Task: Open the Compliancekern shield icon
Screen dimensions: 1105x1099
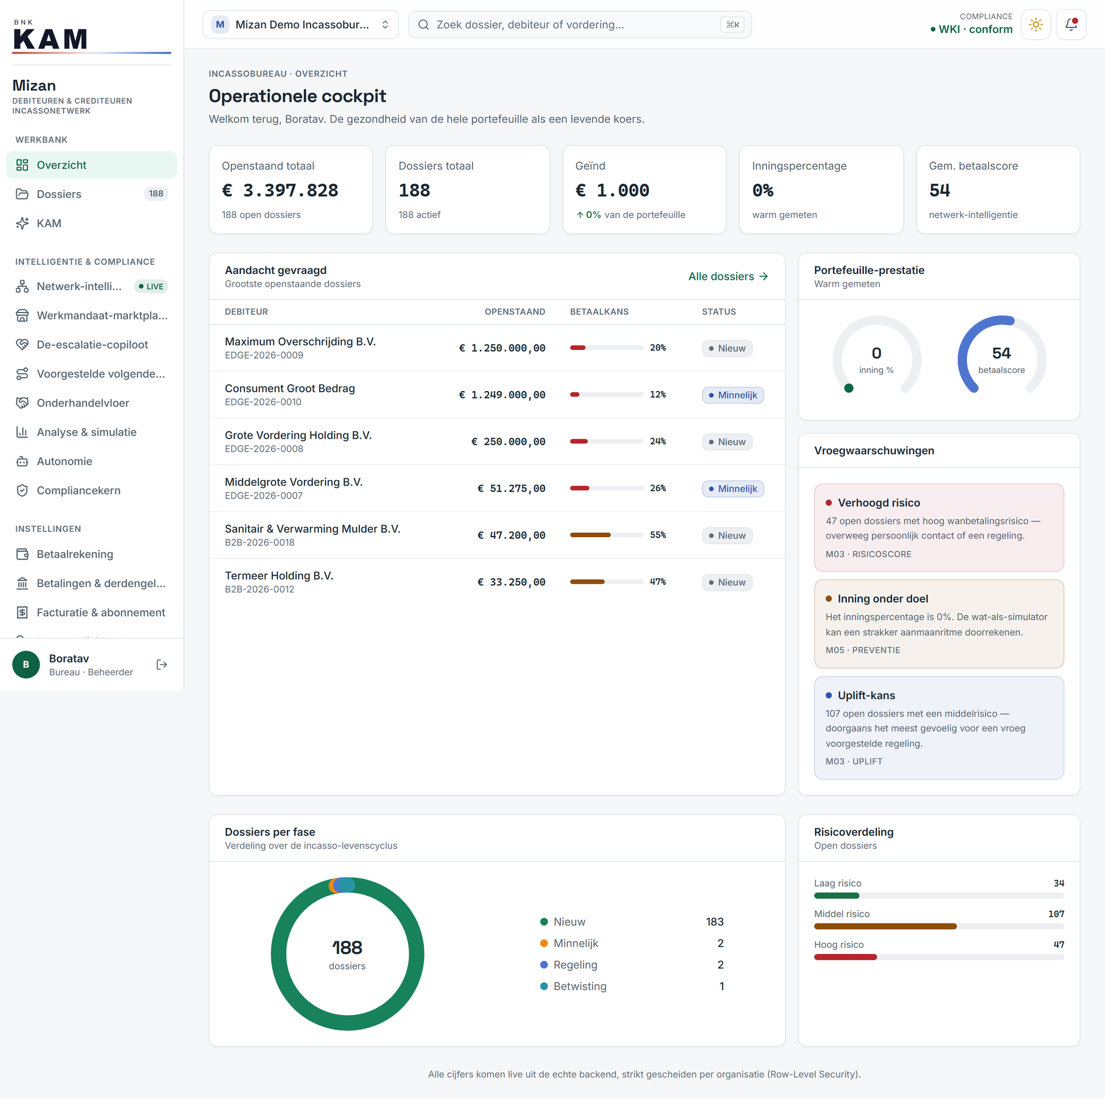Action: (22, 490)
